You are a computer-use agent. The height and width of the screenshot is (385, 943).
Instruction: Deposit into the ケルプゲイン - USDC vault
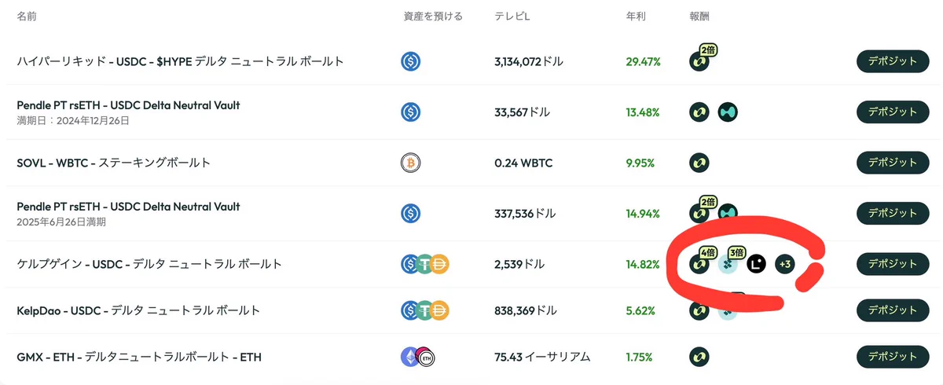893,264
